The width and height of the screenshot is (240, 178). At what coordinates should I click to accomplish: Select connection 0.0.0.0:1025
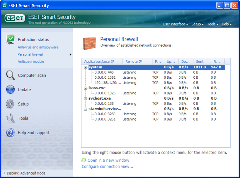click(157, 93)
